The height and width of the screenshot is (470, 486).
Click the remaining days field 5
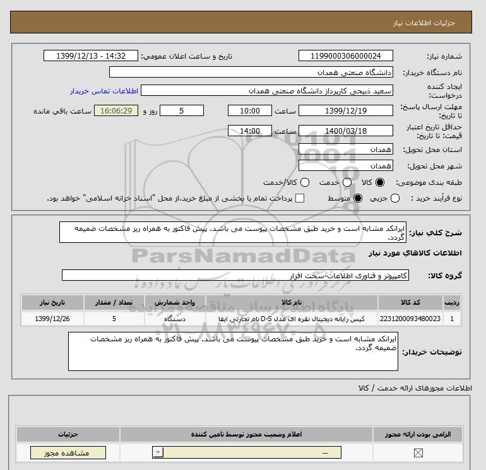(182, 110)
